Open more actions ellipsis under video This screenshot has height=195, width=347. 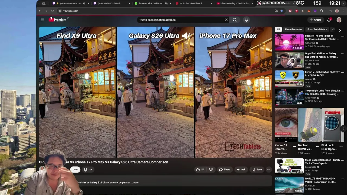[x=269, y=170]
